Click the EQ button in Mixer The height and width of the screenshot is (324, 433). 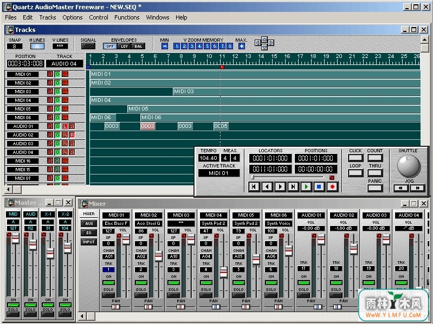(89, 232)
